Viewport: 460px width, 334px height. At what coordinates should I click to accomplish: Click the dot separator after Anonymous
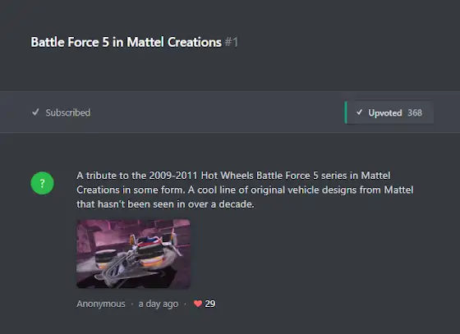[x=132, y=304]
